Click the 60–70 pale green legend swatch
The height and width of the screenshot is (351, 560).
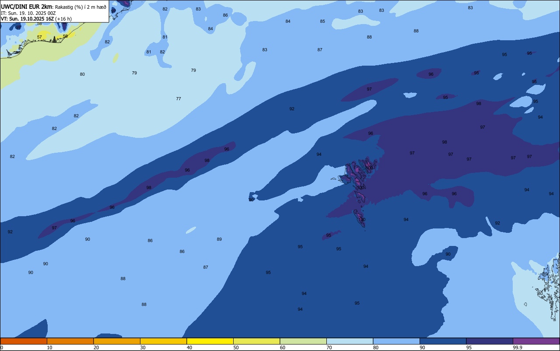pyautogui.click(x=303, y=341)
